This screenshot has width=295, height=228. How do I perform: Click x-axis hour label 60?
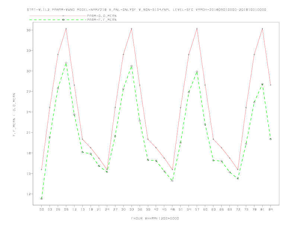click(x=205, y=209)
